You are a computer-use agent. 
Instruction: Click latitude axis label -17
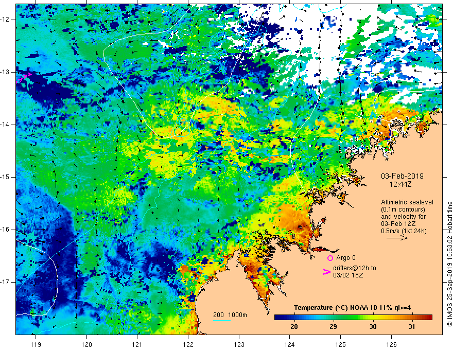pos(5,282)
